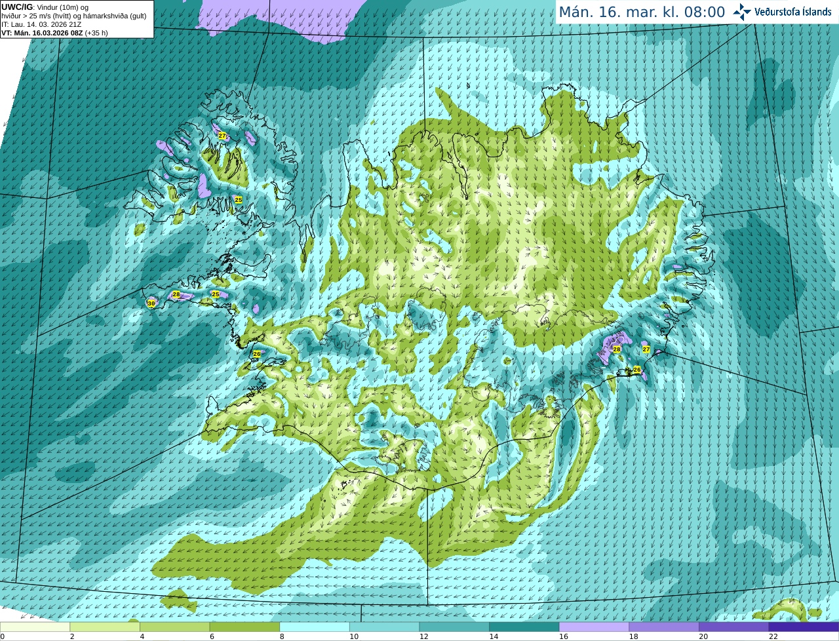Screen dimensions: 839x641
Task: Pick the dark indigo swatch above 22 m/s
Action: coord(804,627)
